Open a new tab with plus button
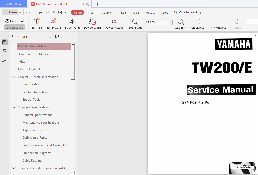The image size is (258, 175). coord(97,4)
